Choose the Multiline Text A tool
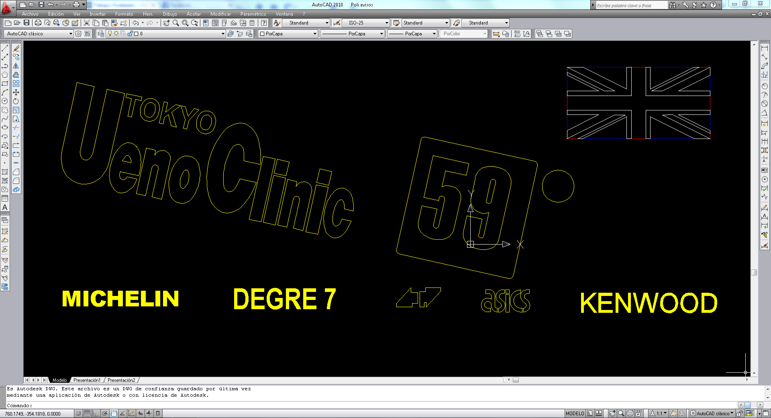This screenshot has height=418, width=771. point(5,207)
